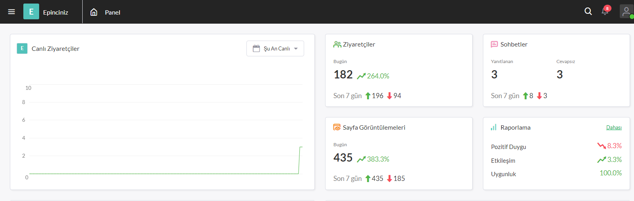The height and width of the screenshot is (201, 634).
Task: Click today's visitor count 182
Action: pyautogui.click(x=343, y=74)
